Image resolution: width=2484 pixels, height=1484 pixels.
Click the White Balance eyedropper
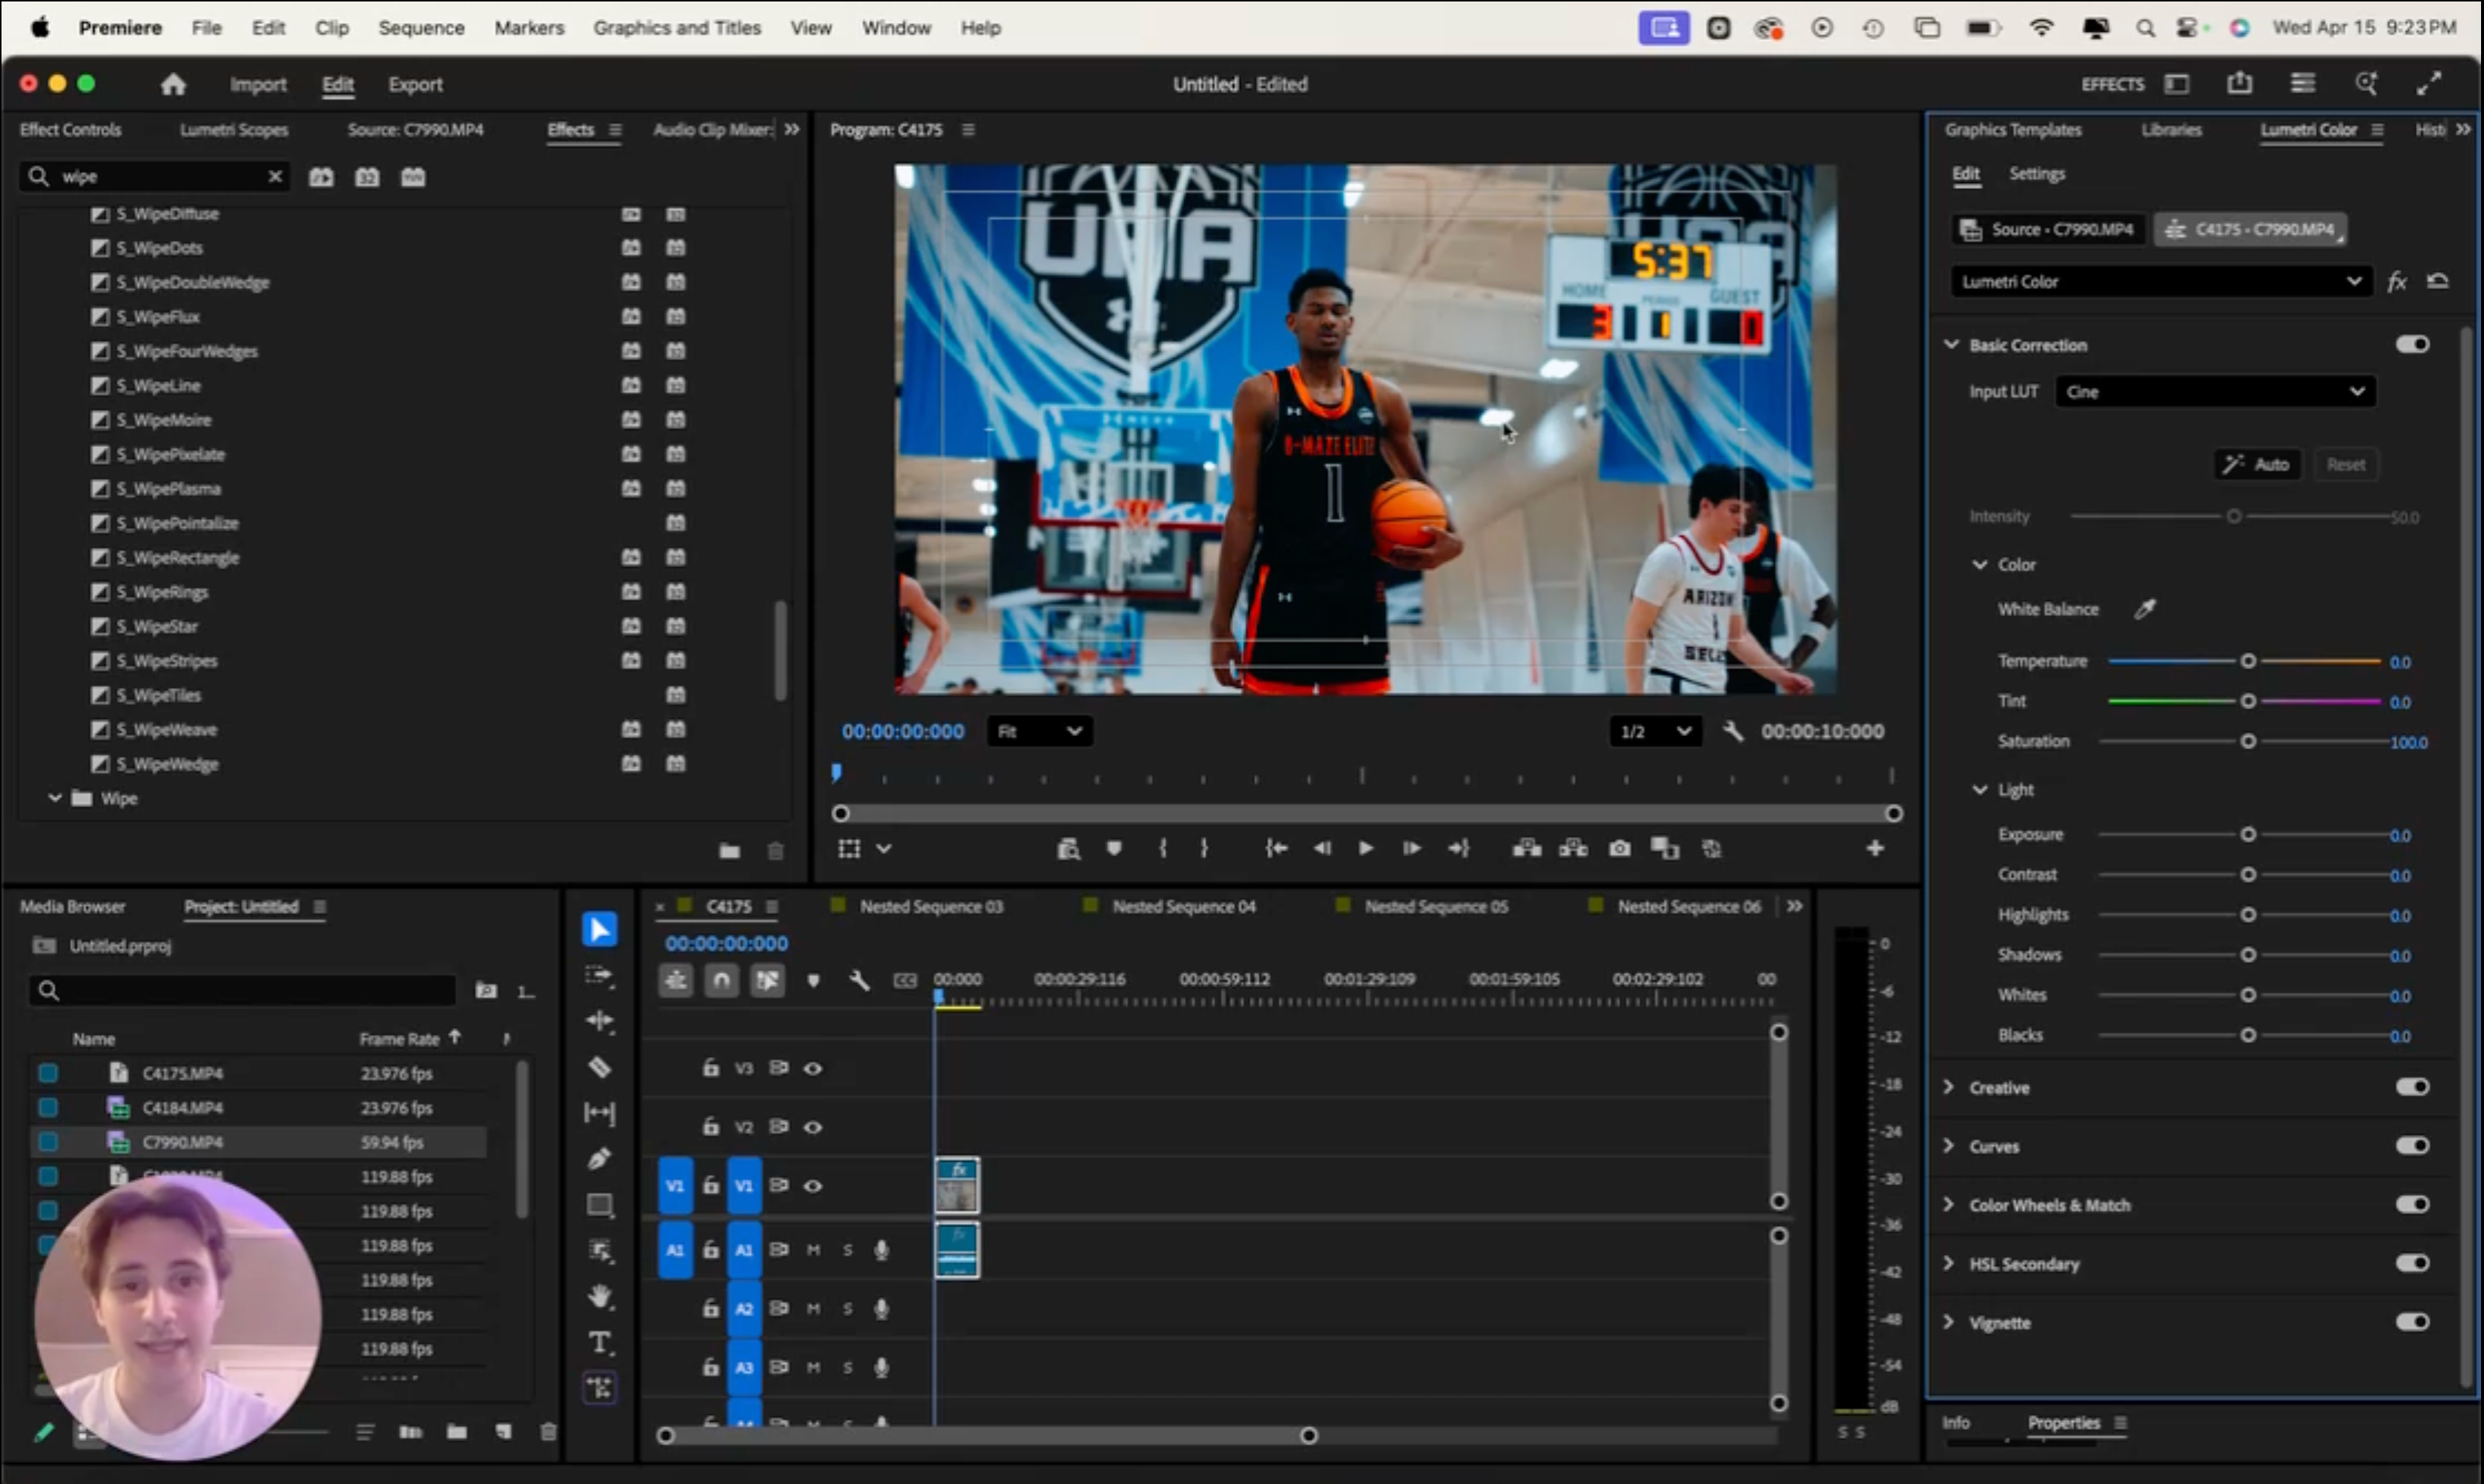[x=2145, y=609]
